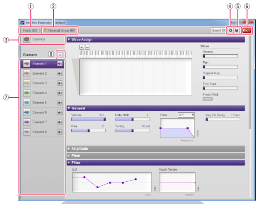The width and height of the screenshot is (259, 204).
Task: Click the Filter EG envelope graph
Action: (x=112, y=182)
